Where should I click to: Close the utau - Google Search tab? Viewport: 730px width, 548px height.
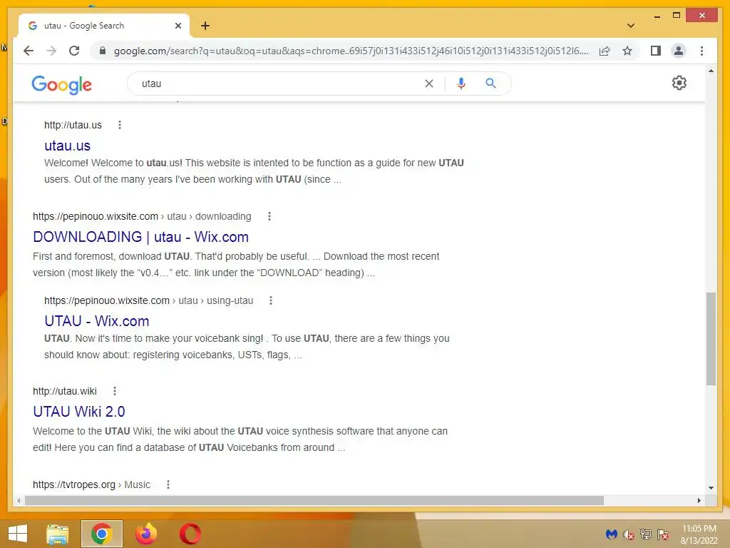[178, 26]
